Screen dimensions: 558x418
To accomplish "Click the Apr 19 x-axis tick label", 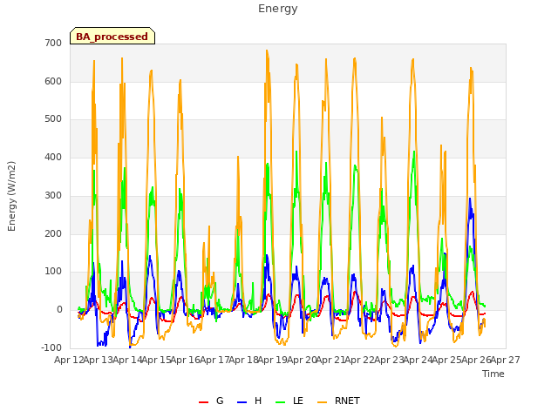I will click(x=273, y=360).
